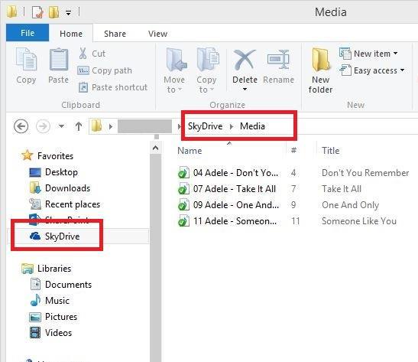This screenshot has height=362, width=418.
Task: Open the recent locations dropdown arrow
Action: coord(61,126)
